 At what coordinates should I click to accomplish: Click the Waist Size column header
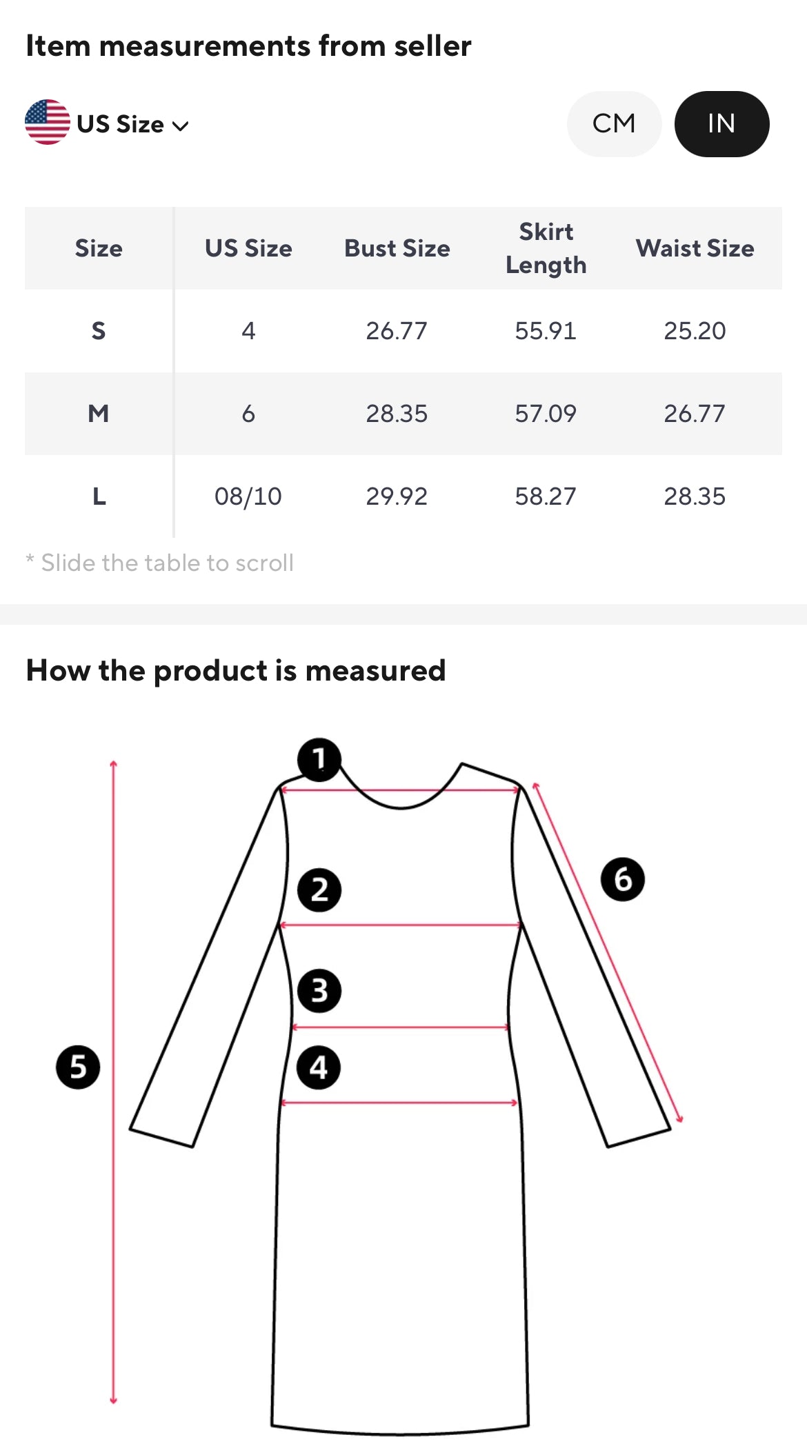695,248
